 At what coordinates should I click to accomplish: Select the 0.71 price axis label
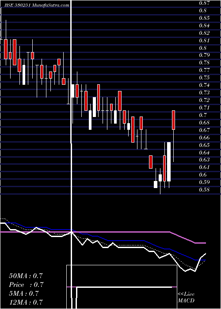click(204, 108)
